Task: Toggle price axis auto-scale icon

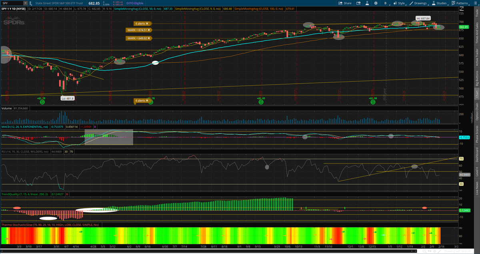Action: 461,8
